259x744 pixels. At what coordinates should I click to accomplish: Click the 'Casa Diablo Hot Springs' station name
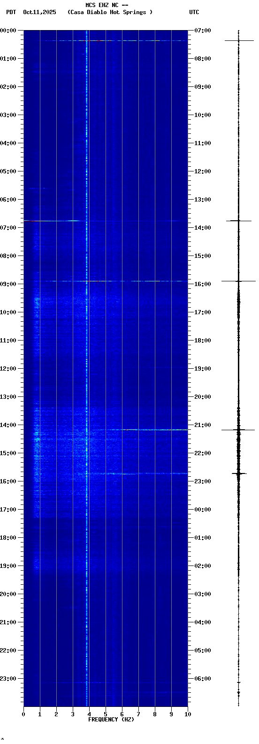[110, 12]
